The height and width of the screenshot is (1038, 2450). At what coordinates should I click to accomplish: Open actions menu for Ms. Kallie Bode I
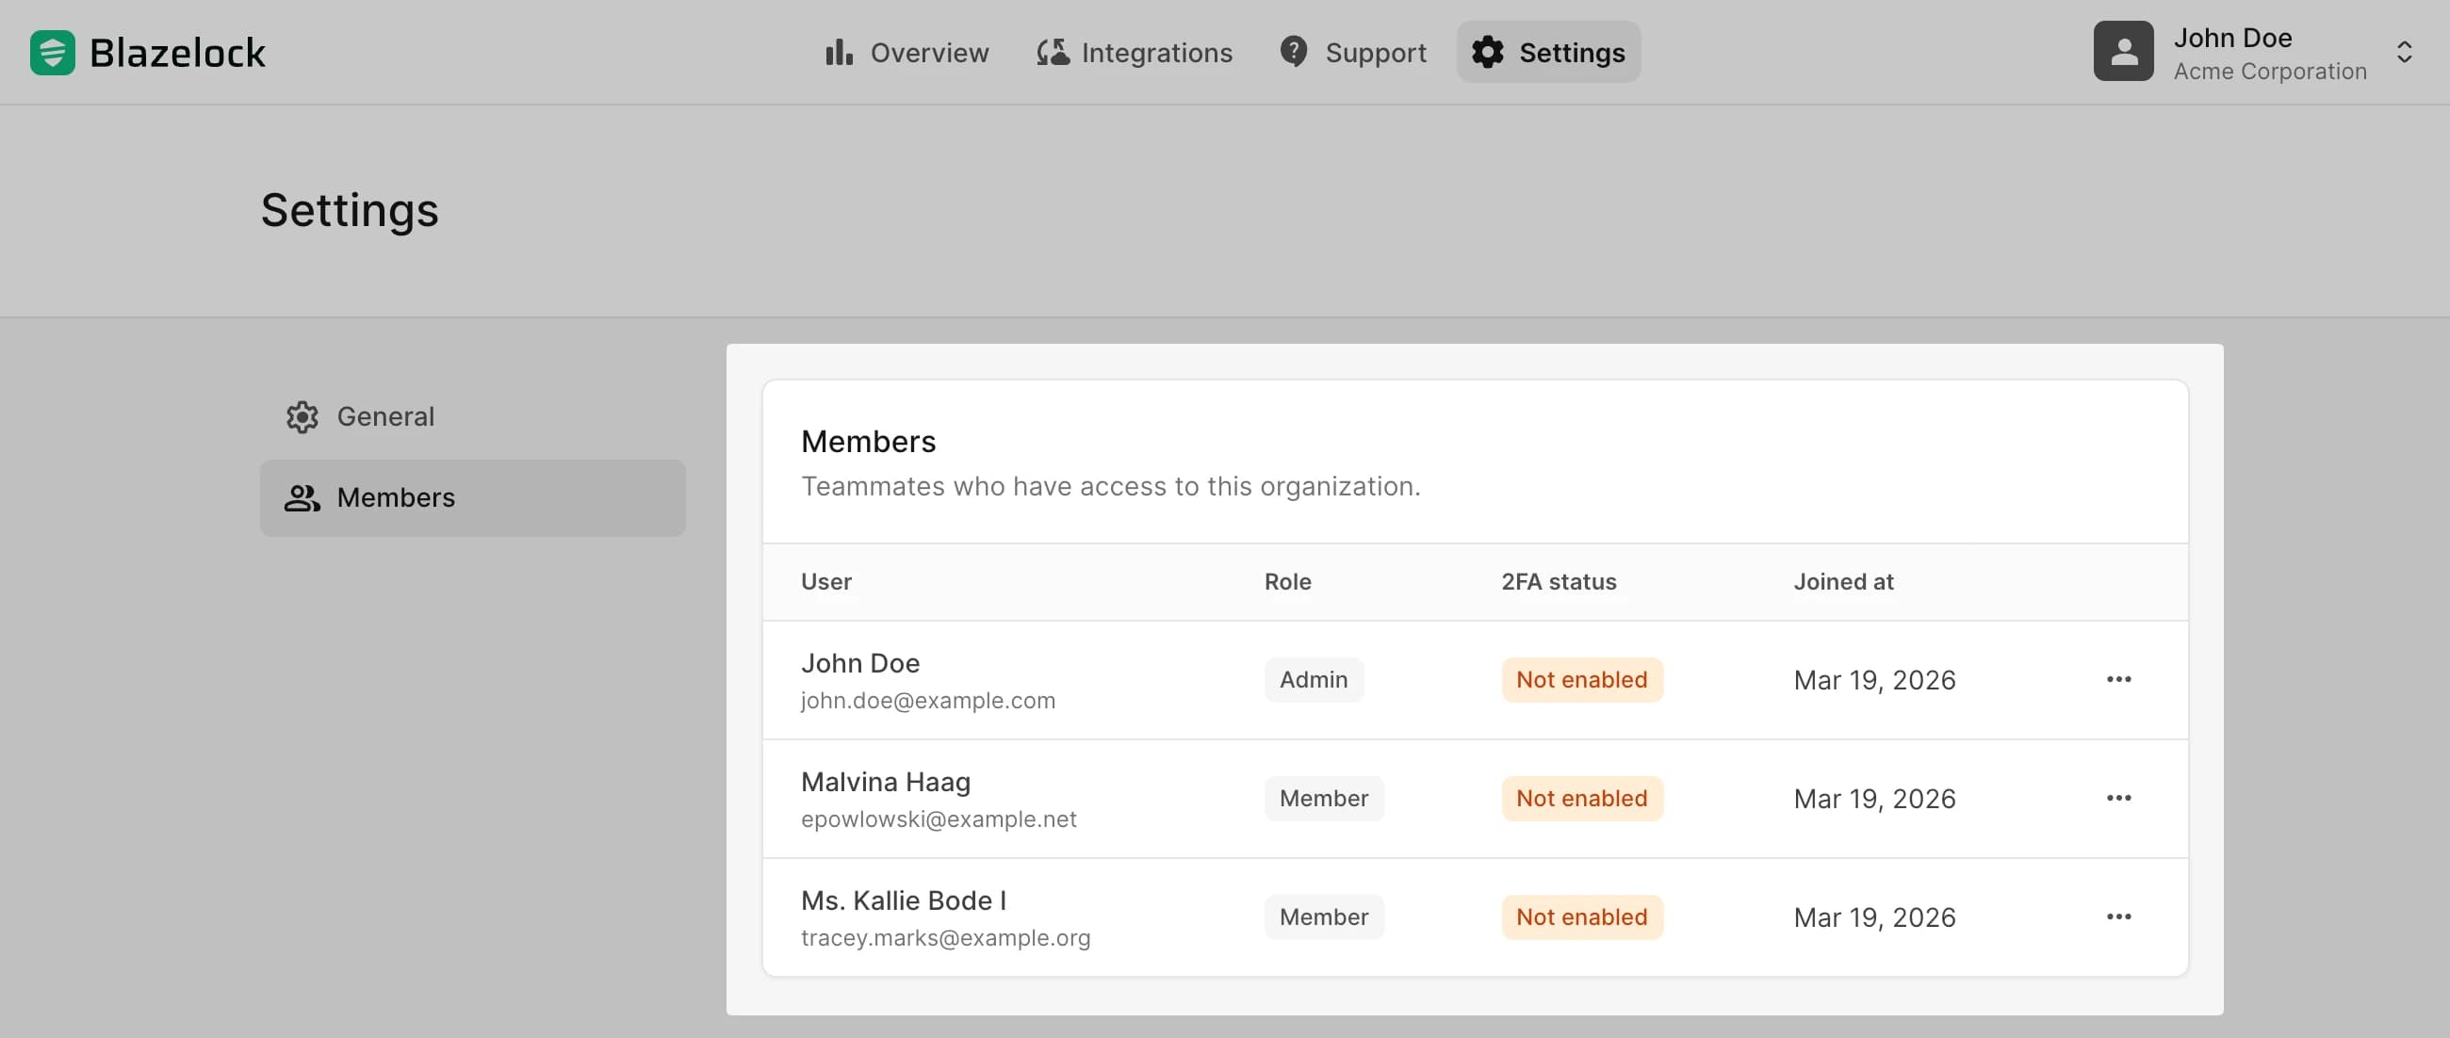(2118, 917)
